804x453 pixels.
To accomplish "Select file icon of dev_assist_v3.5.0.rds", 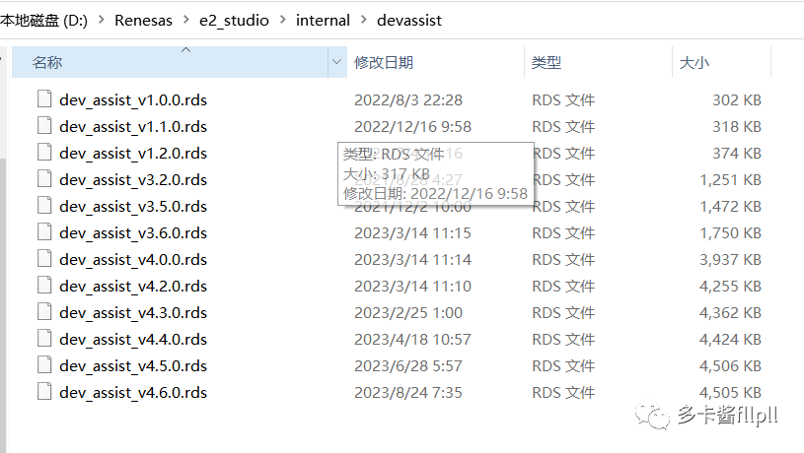I will pyautogui.click(x=44, y=205).
